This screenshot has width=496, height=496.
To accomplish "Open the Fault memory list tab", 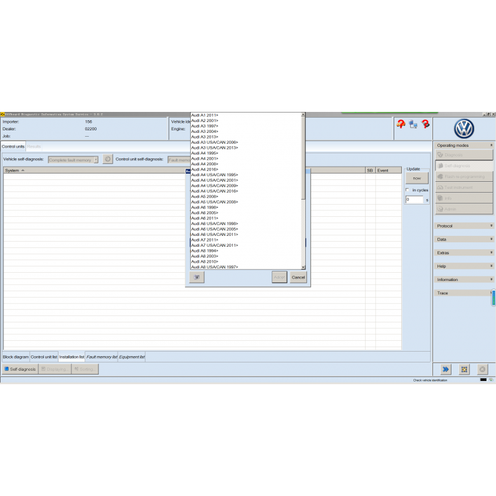I will [102, 357].
